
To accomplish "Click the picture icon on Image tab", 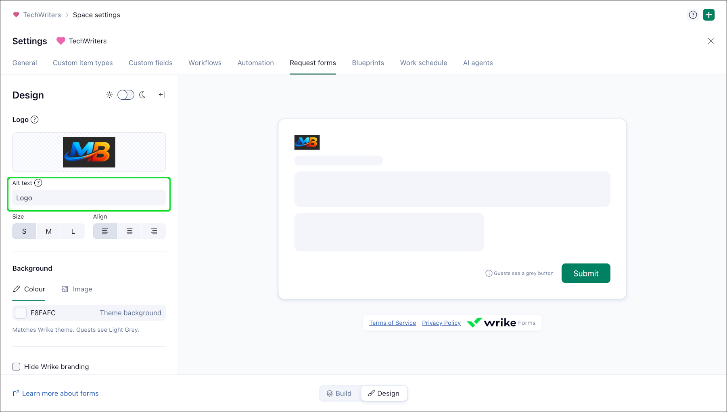I will pyautogui.click(x=65, y=289).
